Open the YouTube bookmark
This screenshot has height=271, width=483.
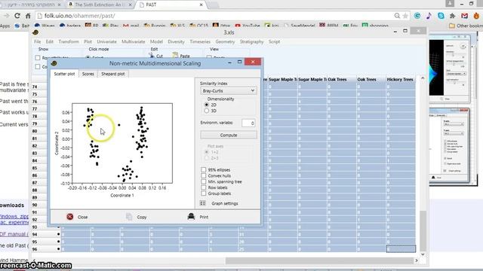click(248, 26)
